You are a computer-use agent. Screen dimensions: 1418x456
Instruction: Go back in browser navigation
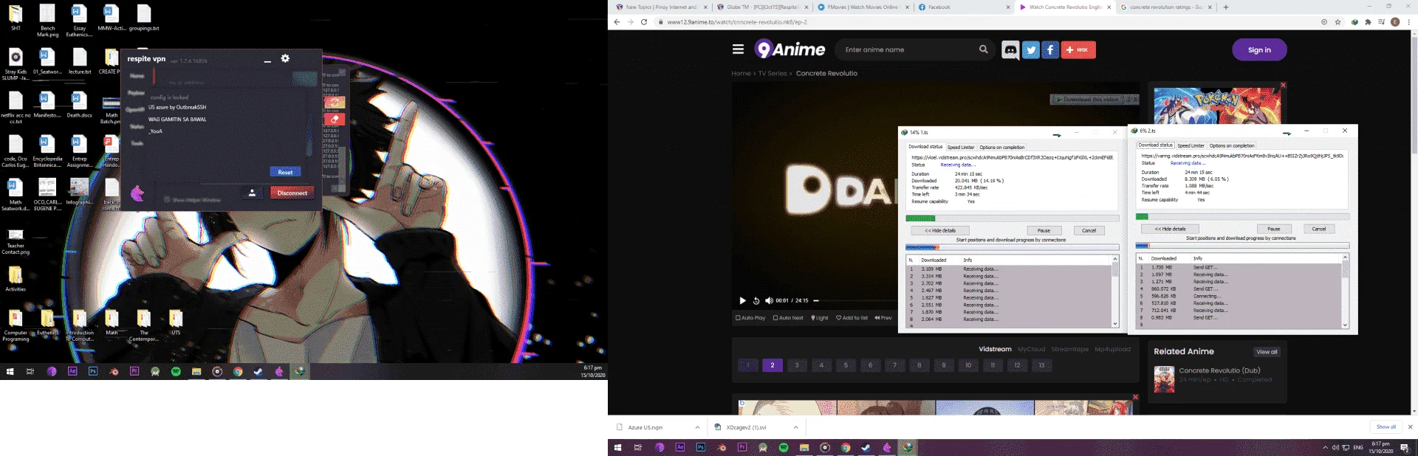(x=617, y=22)
